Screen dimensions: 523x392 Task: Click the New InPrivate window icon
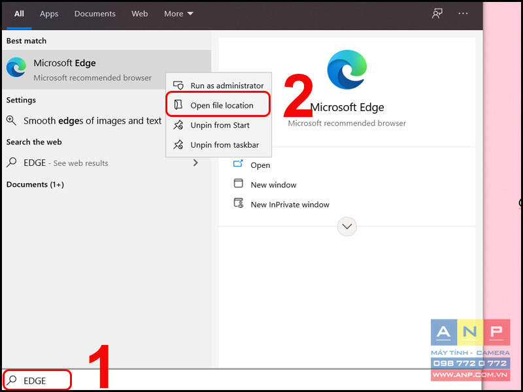click(239, 203)
